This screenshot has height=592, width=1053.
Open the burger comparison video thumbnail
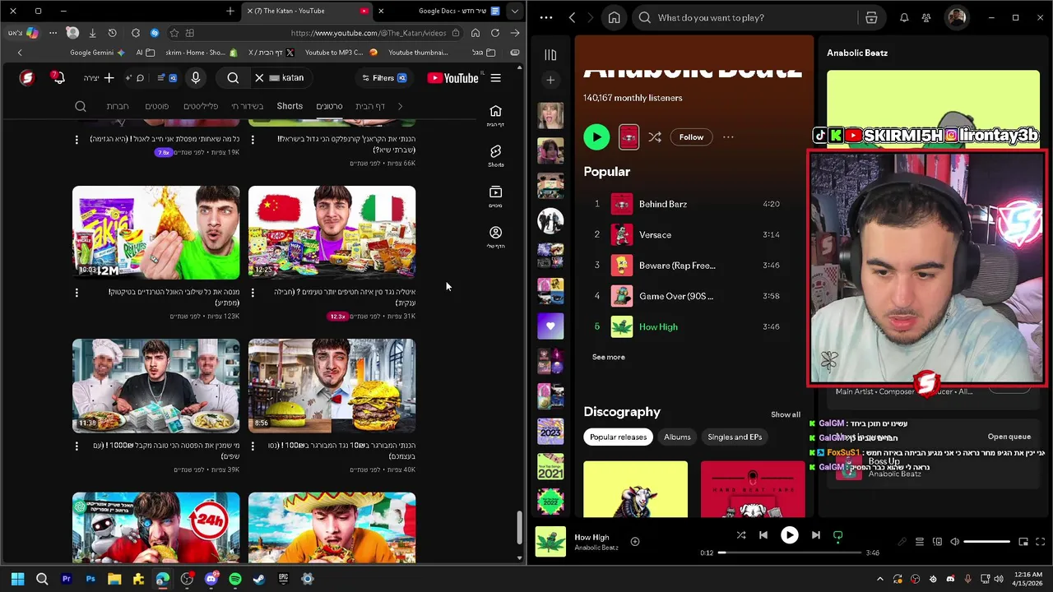[x=332, y=386]
